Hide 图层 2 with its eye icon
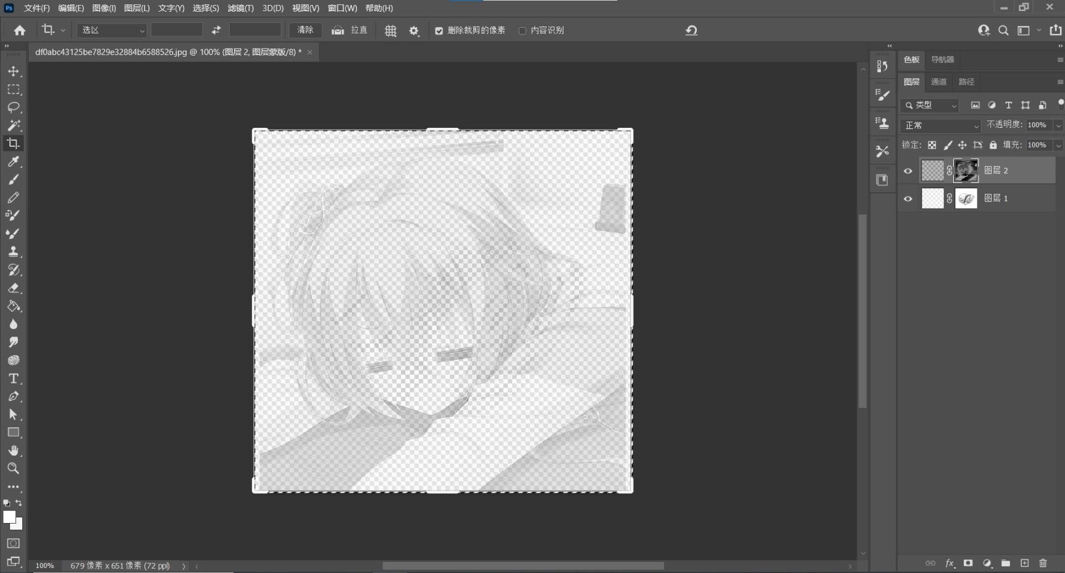This screenshot has width=1065, height=573. (908, 171)
